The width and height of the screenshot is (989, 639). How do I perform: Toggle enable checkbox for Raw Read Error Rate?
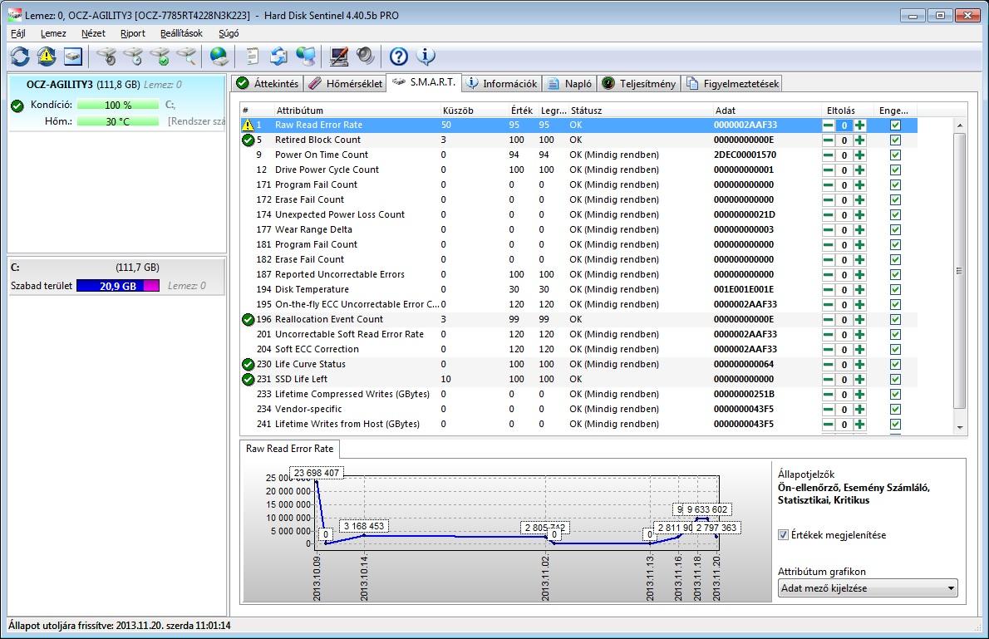point(895,125)
